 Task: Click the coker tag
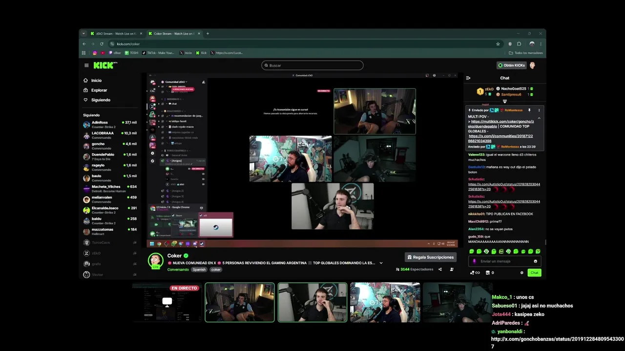click(x=216, y=270)
